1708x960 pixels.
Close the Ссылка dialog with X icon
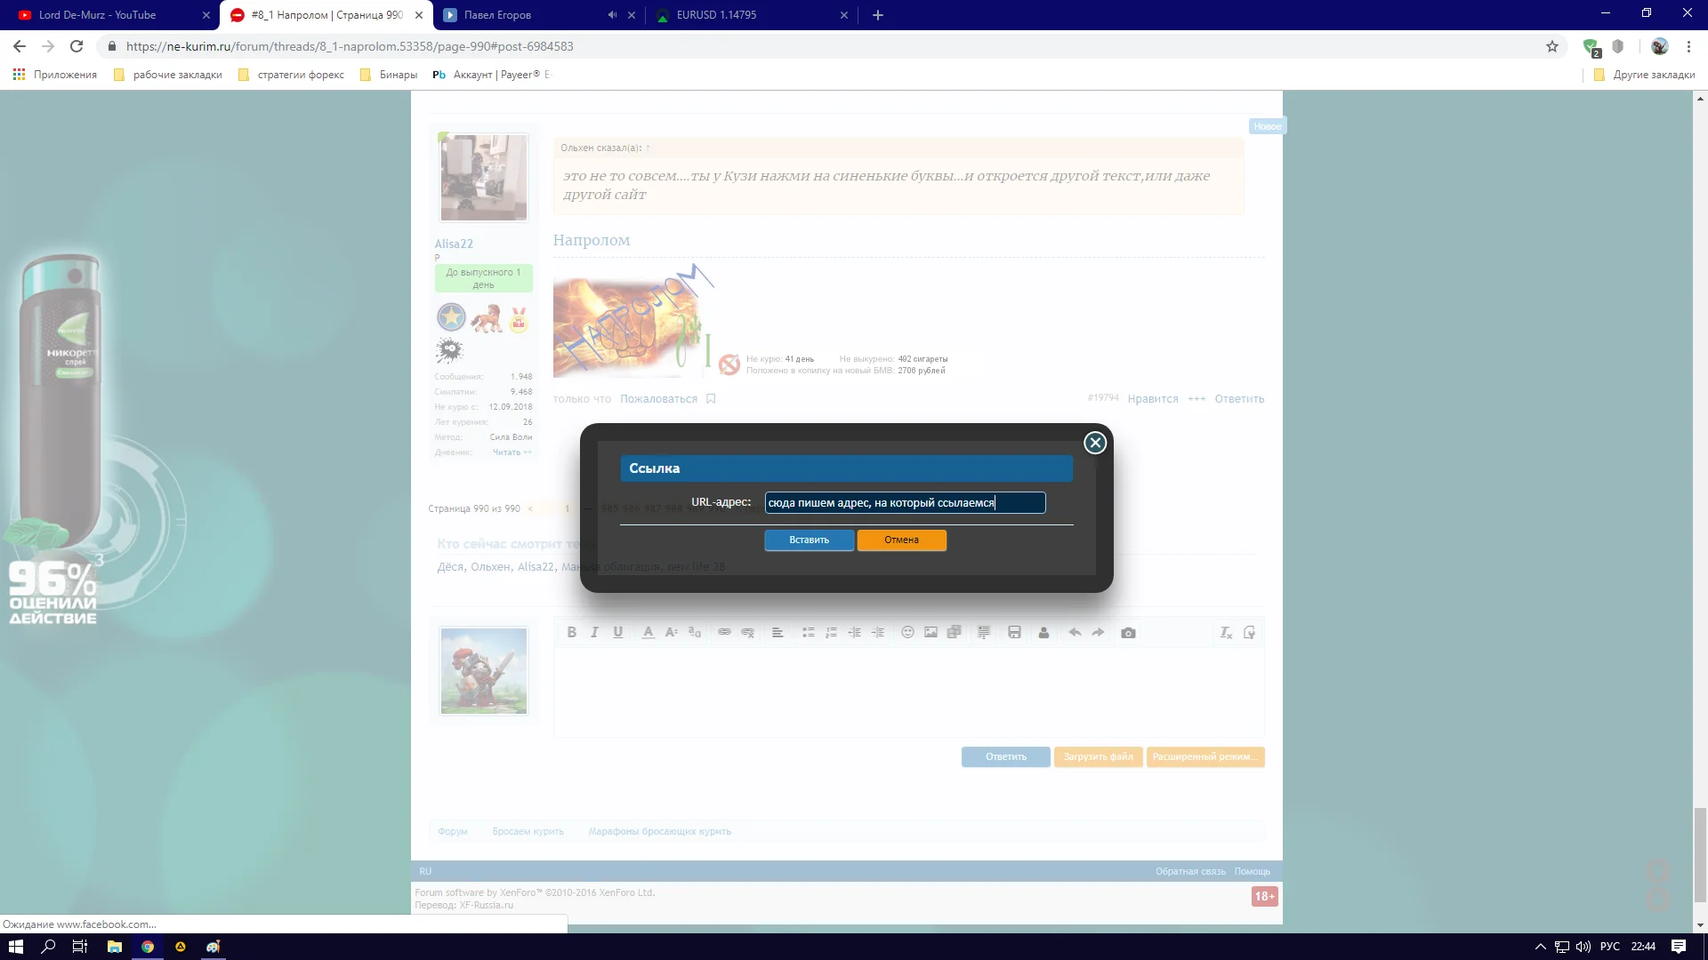1095,443
